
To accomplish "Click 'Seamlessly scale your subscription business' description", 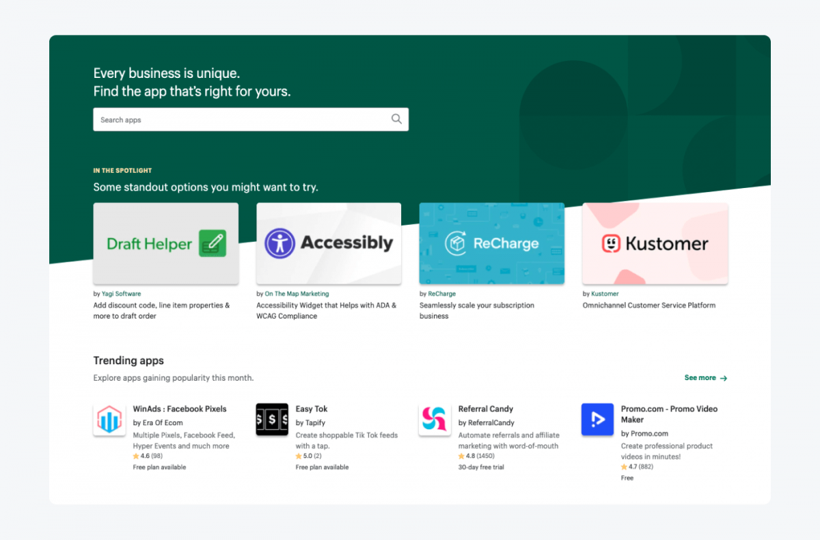I will pos(477,310).
